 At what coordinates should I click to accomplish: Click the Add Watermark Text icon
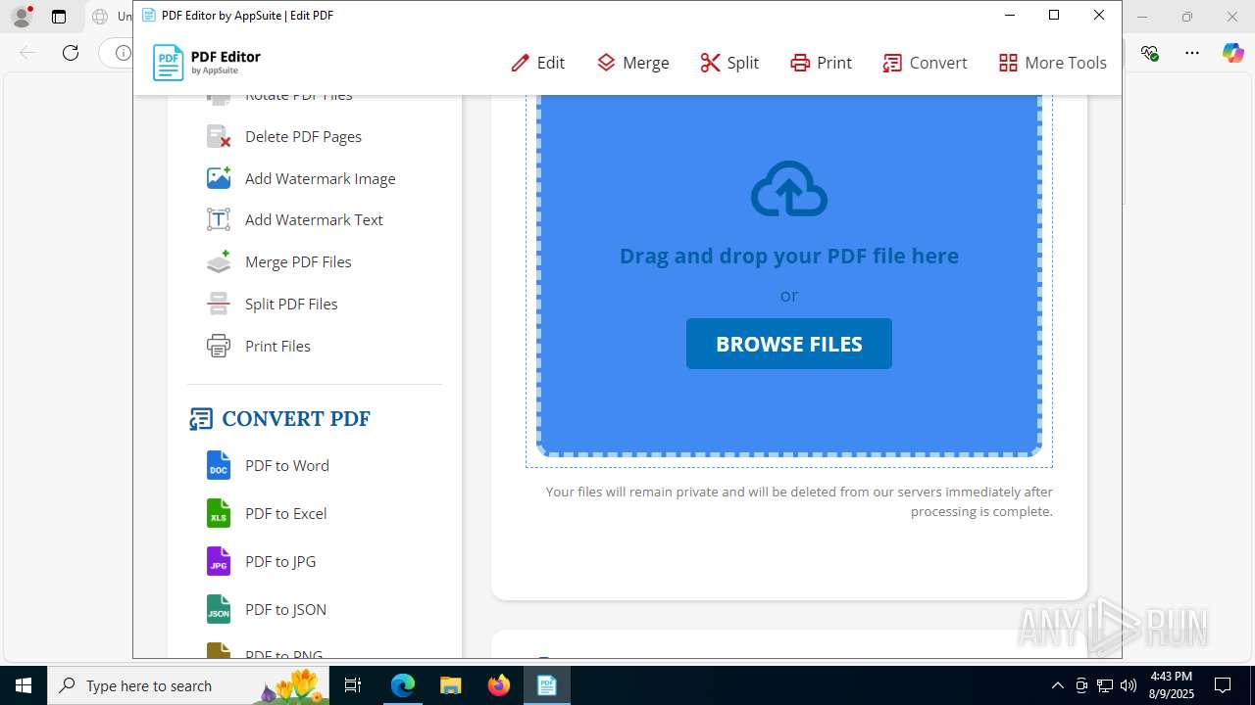[x=219, y=219]
